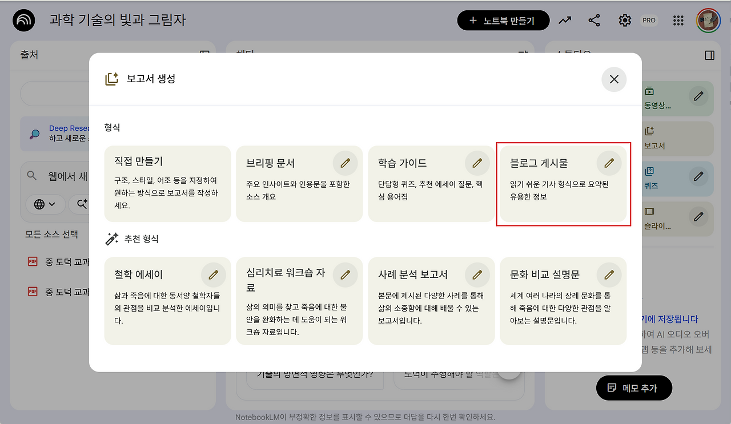The width and height of the screenshot is (731, 424).
Task: Click the 모든 소스 선택 label
Action: 51,234
